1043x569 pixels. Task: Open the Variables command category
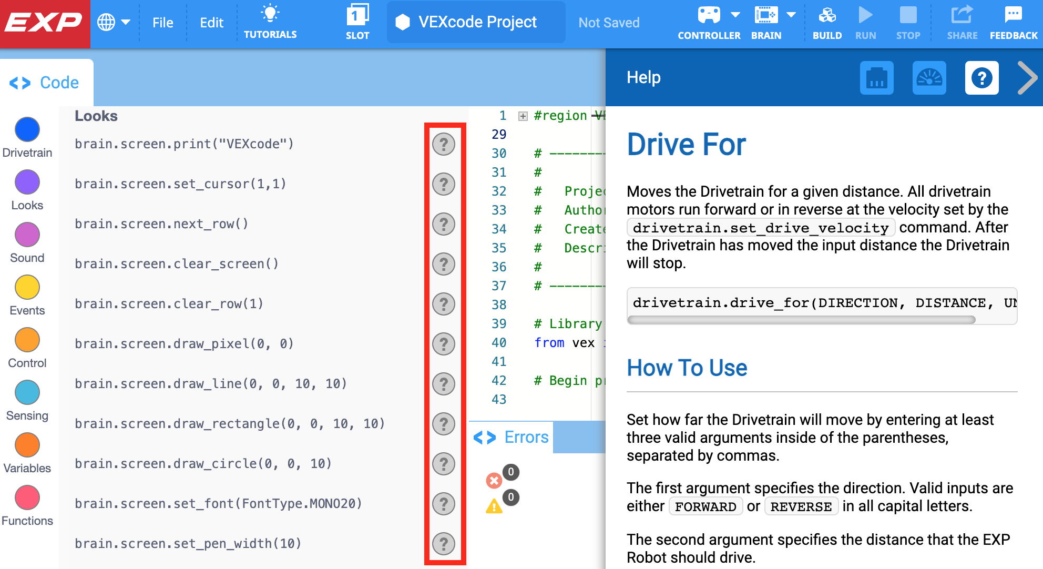(27, 445)
